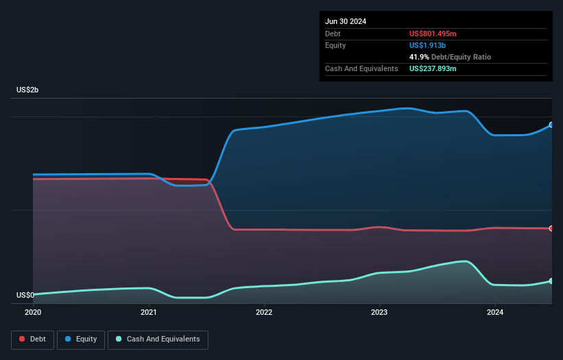Click the US$2b y-axis label

click(x=27, y=90)
